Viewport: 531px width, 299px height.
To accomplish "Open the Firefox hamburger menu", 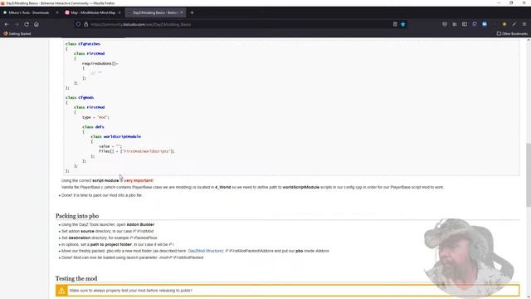I will 524,24.
